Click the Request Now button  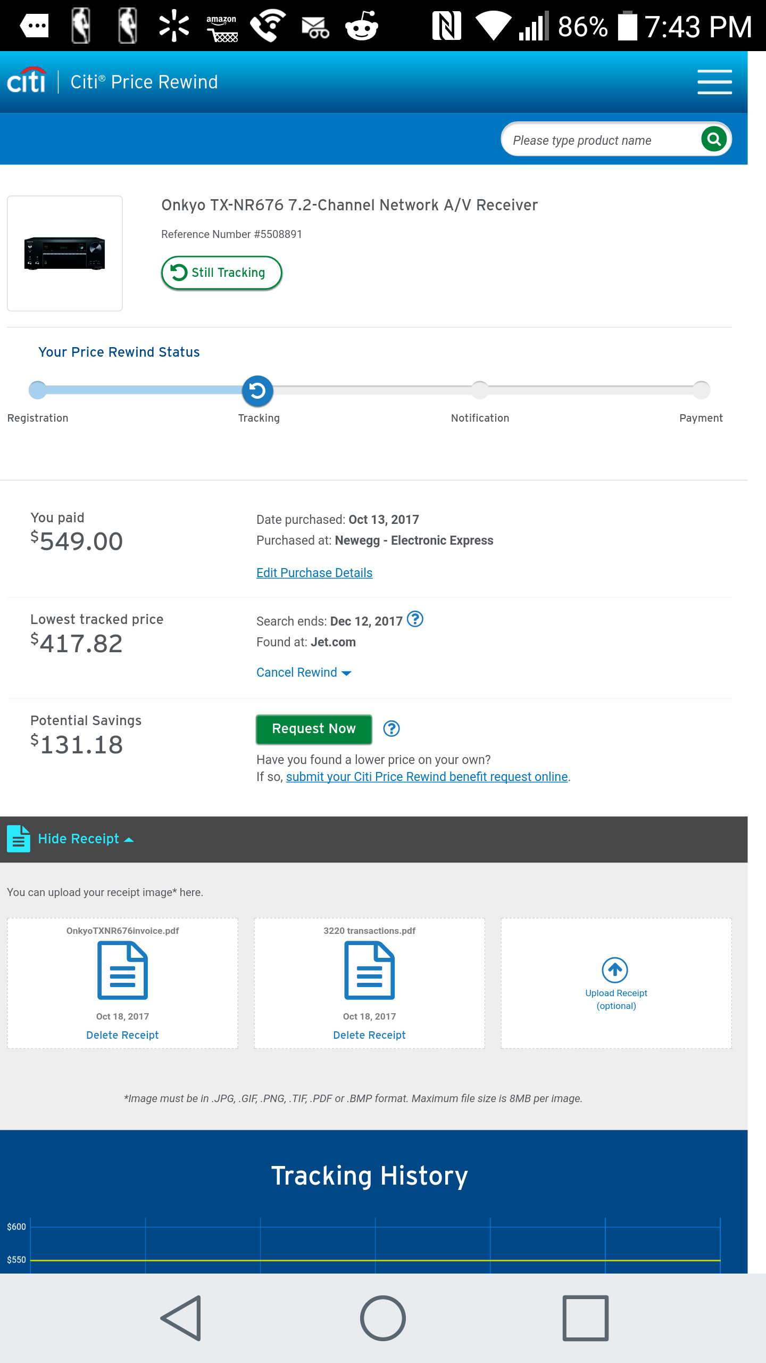pyautogui.click(x=314, y=729)
